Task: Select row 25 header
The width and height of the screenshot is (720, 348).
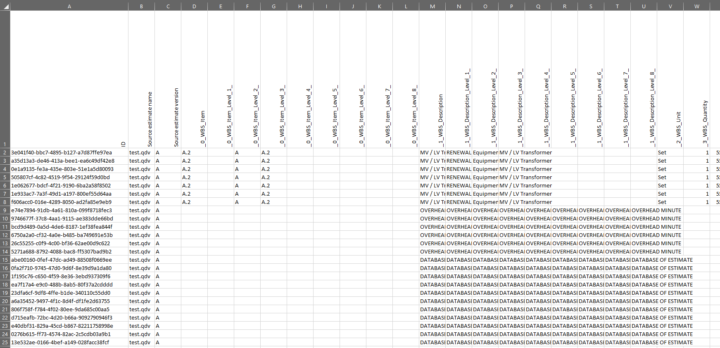Action: 5,342
